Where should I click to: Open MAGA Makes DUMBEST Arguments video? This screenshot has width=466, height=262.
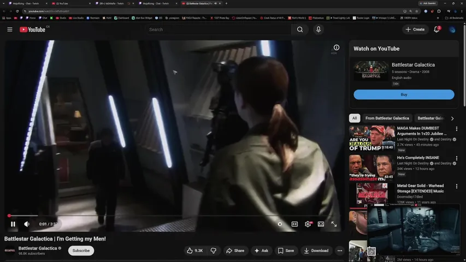422,131
